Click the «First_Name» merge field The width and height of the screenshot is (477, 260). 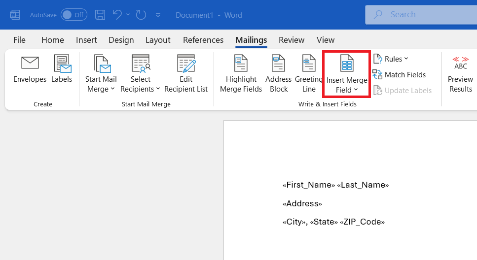(x=309, y=185)
